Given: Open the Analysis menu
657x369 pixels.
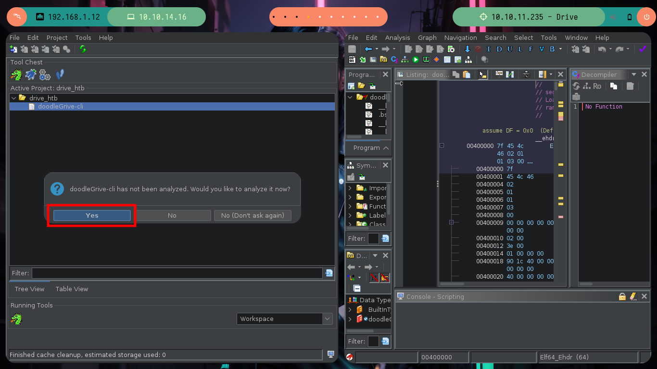Looking at the screenshot, I should click(397, 37).
